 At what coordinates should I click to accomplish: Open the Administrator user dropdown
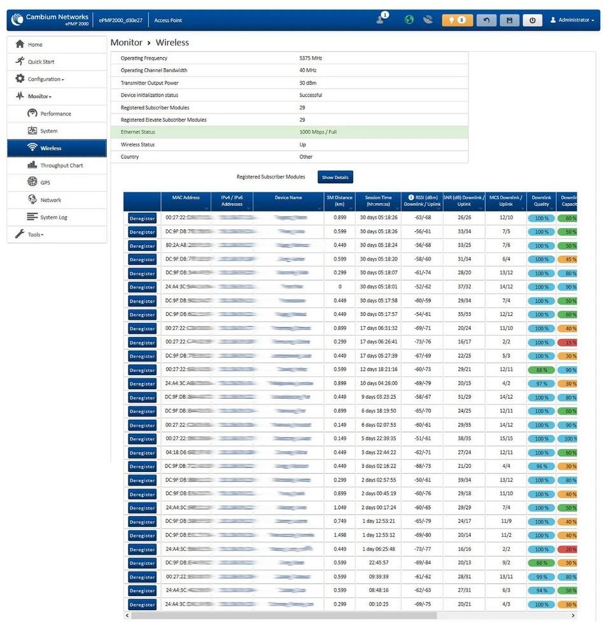click(572, 20)
